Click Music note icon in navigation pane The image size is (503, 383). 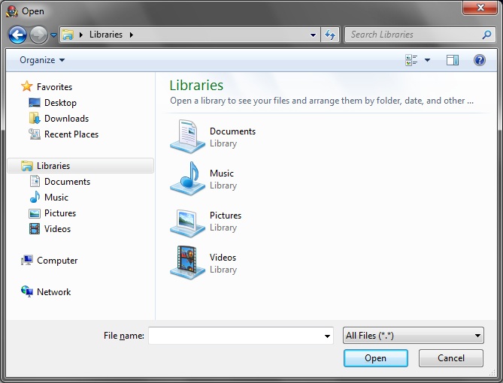35,197
